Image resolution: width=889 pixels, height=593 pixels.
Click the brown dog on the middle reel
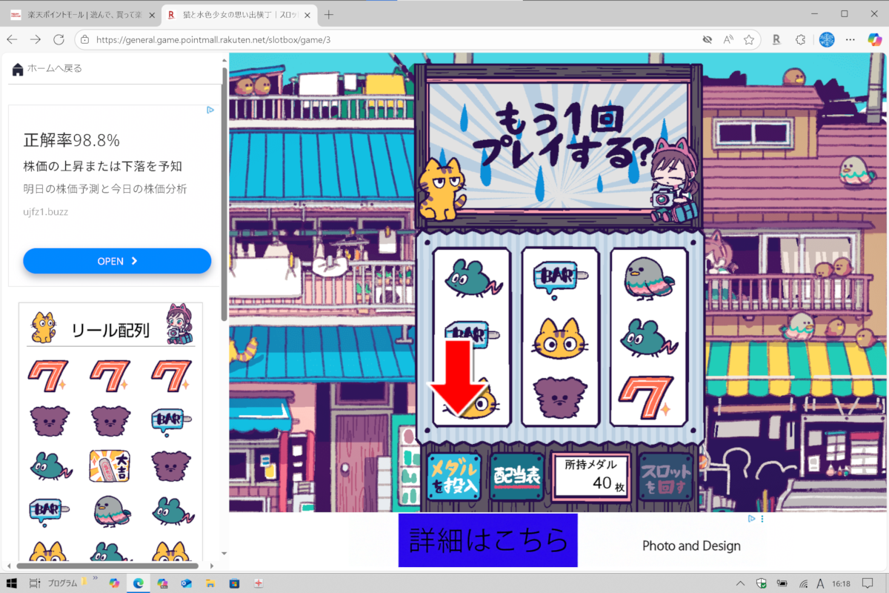point(559,398)
